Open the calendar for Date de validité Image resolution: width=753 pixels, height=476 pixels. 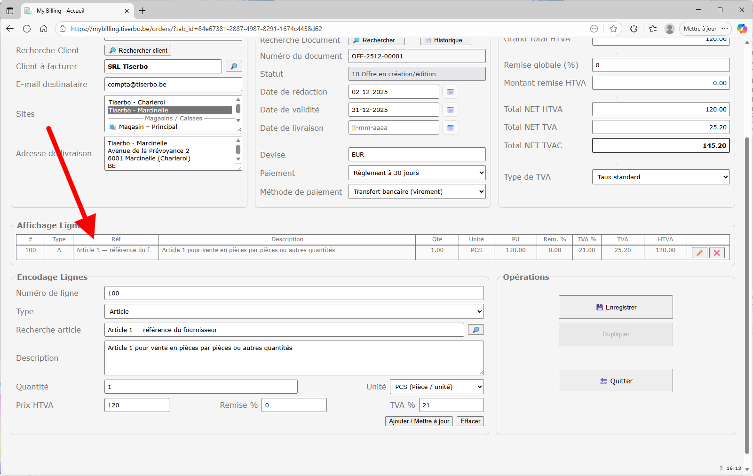point(450,110)
